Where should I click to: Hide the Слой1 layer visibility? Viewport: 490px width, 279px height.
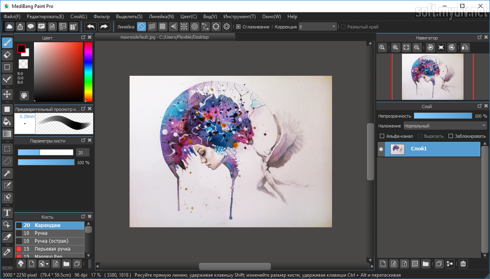pyautogui.click(x=381, y=149)
